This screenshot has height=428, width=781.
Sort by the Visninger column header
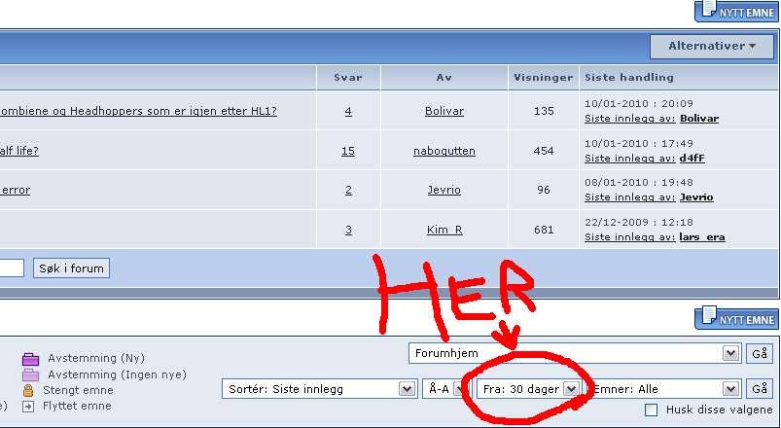pos(544,77)
